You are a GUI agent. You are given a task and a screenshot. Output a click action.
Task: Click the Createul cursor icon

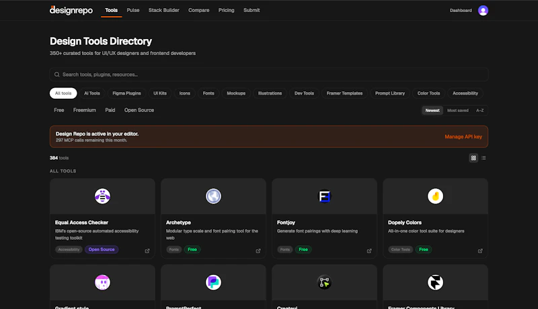point(324,282)
